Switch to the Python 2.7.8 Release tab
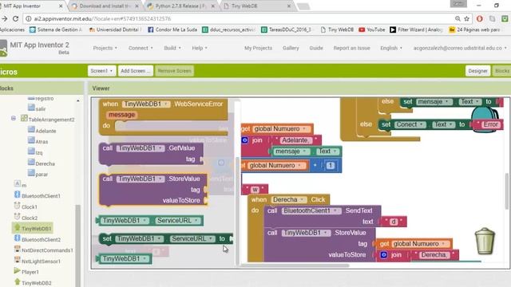 point(181,6)
